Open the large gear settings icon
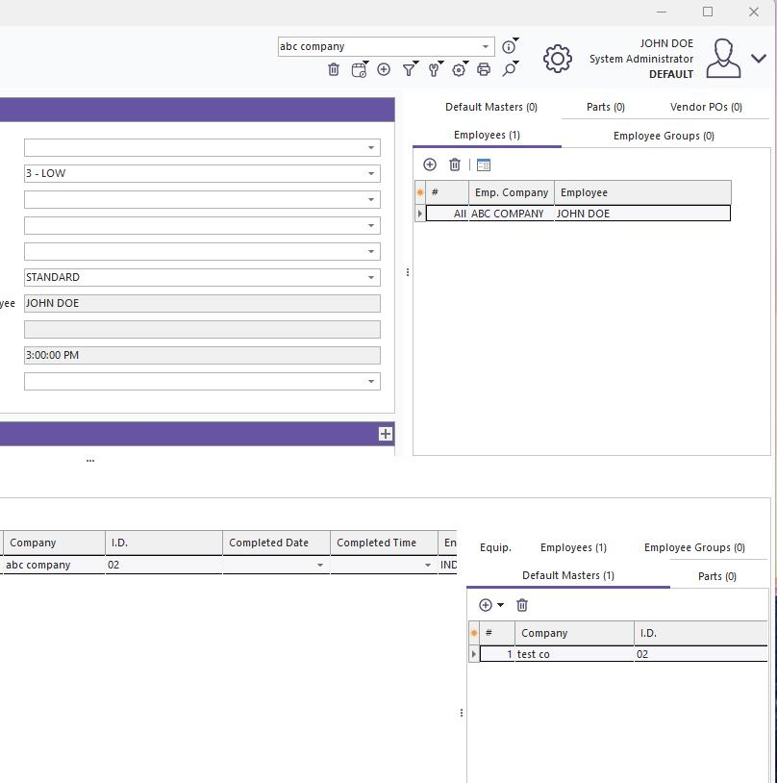The width and height of the screenshot is (777, 783). click(x=557, y=59)
